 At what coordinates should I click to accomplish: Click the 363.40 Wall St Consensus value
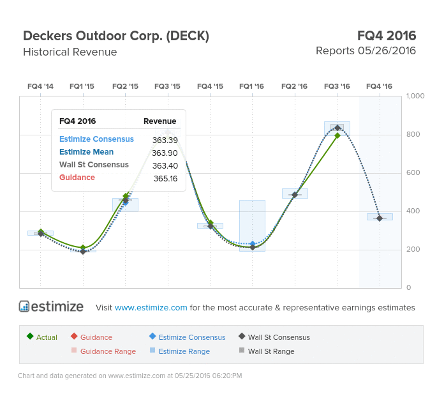pyautogui.click(x=165, y=166)
